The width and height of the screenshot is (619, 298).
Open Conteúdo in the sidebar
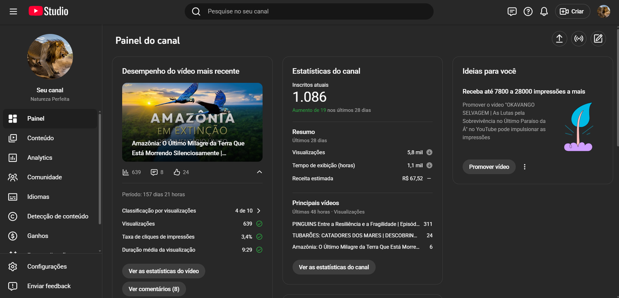click(x=40, y=138)
